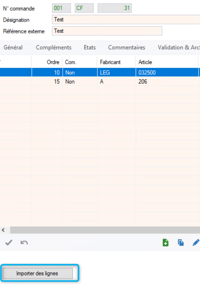Sort by the Ordre column header
200x285 pixels.
(x=47, y=62)
